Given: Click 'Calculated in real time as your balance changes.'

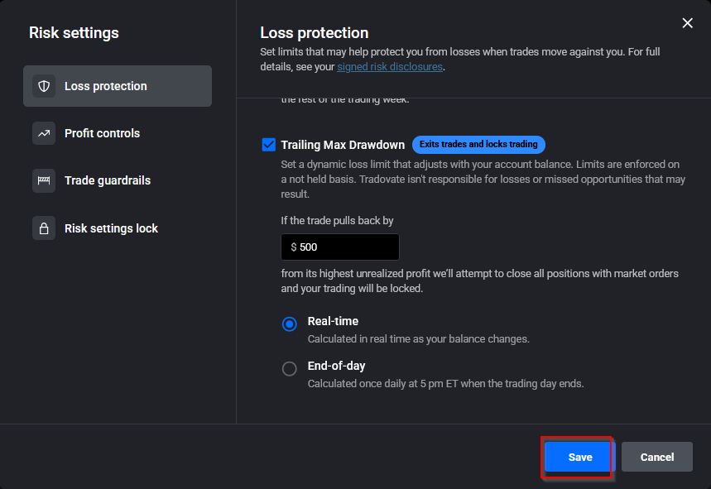Looking at the screenshot, I should 419,339.
